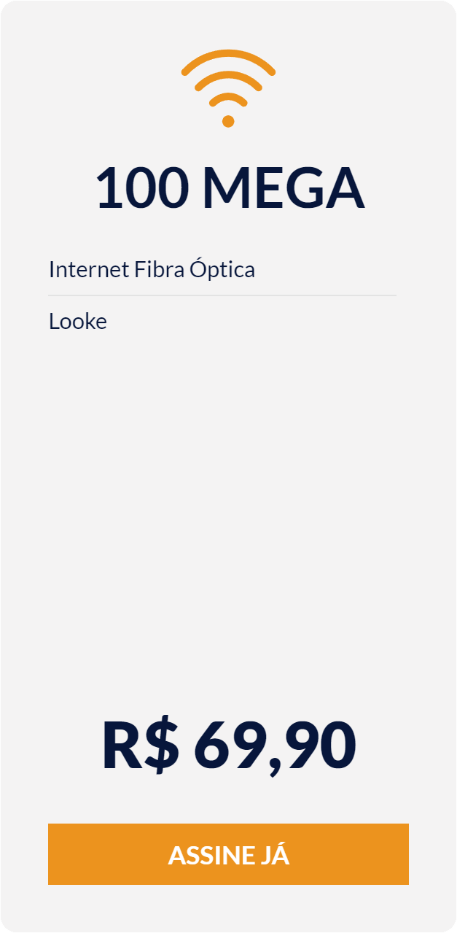Image resolution: width=457 pixels, height=933 pixels.
Task: Subscribe with the ASSINE JÁ button
Action: tap(228, 854)
